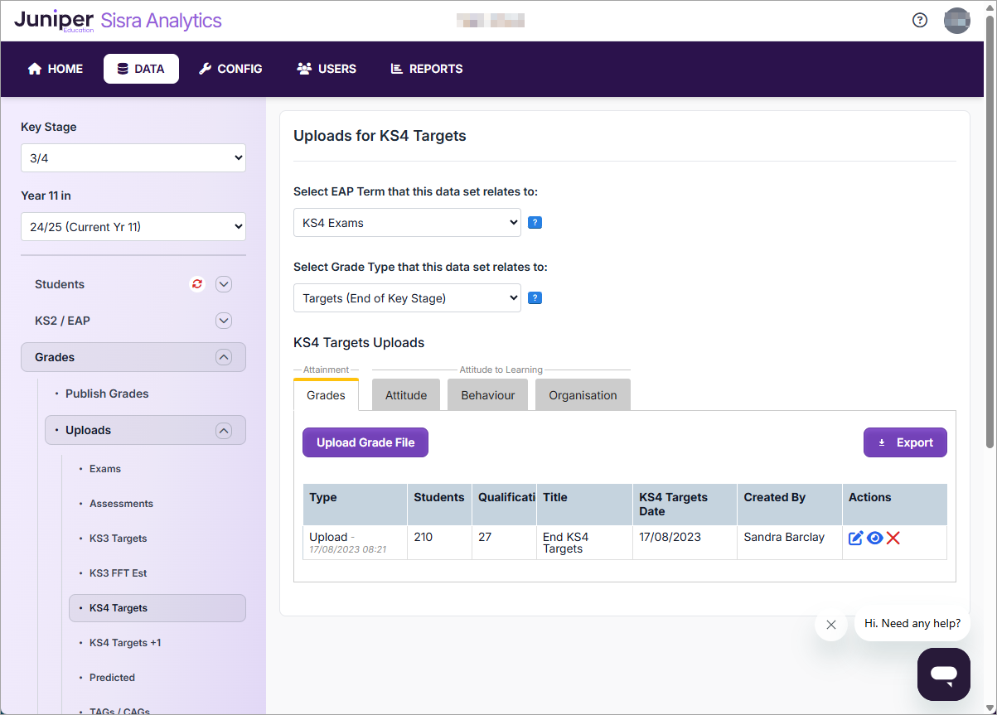Click the red refresh icon beside Students
Image resolution: width=997 pixels, height=715 pixels.
click(x=197, y=284)
